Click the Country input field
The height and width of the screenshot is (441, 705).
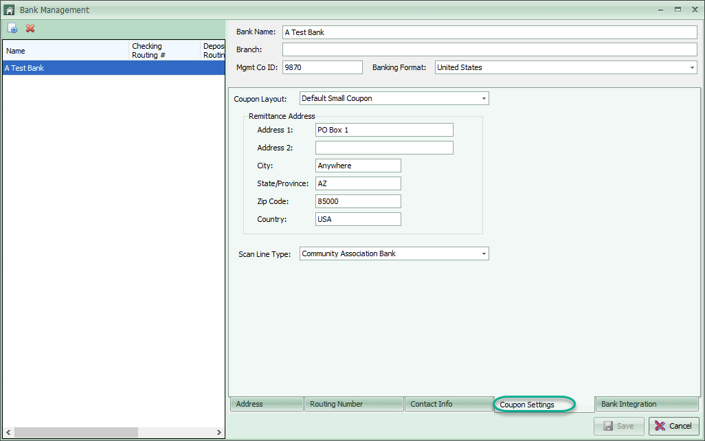pos(358,219)
